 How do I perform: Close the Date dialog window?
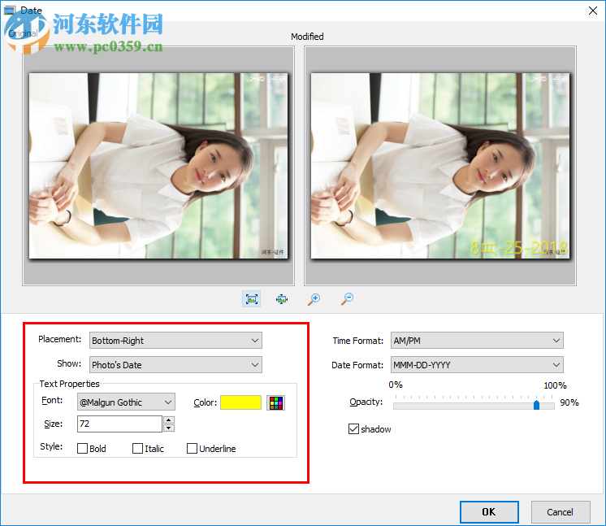(593, 11)
